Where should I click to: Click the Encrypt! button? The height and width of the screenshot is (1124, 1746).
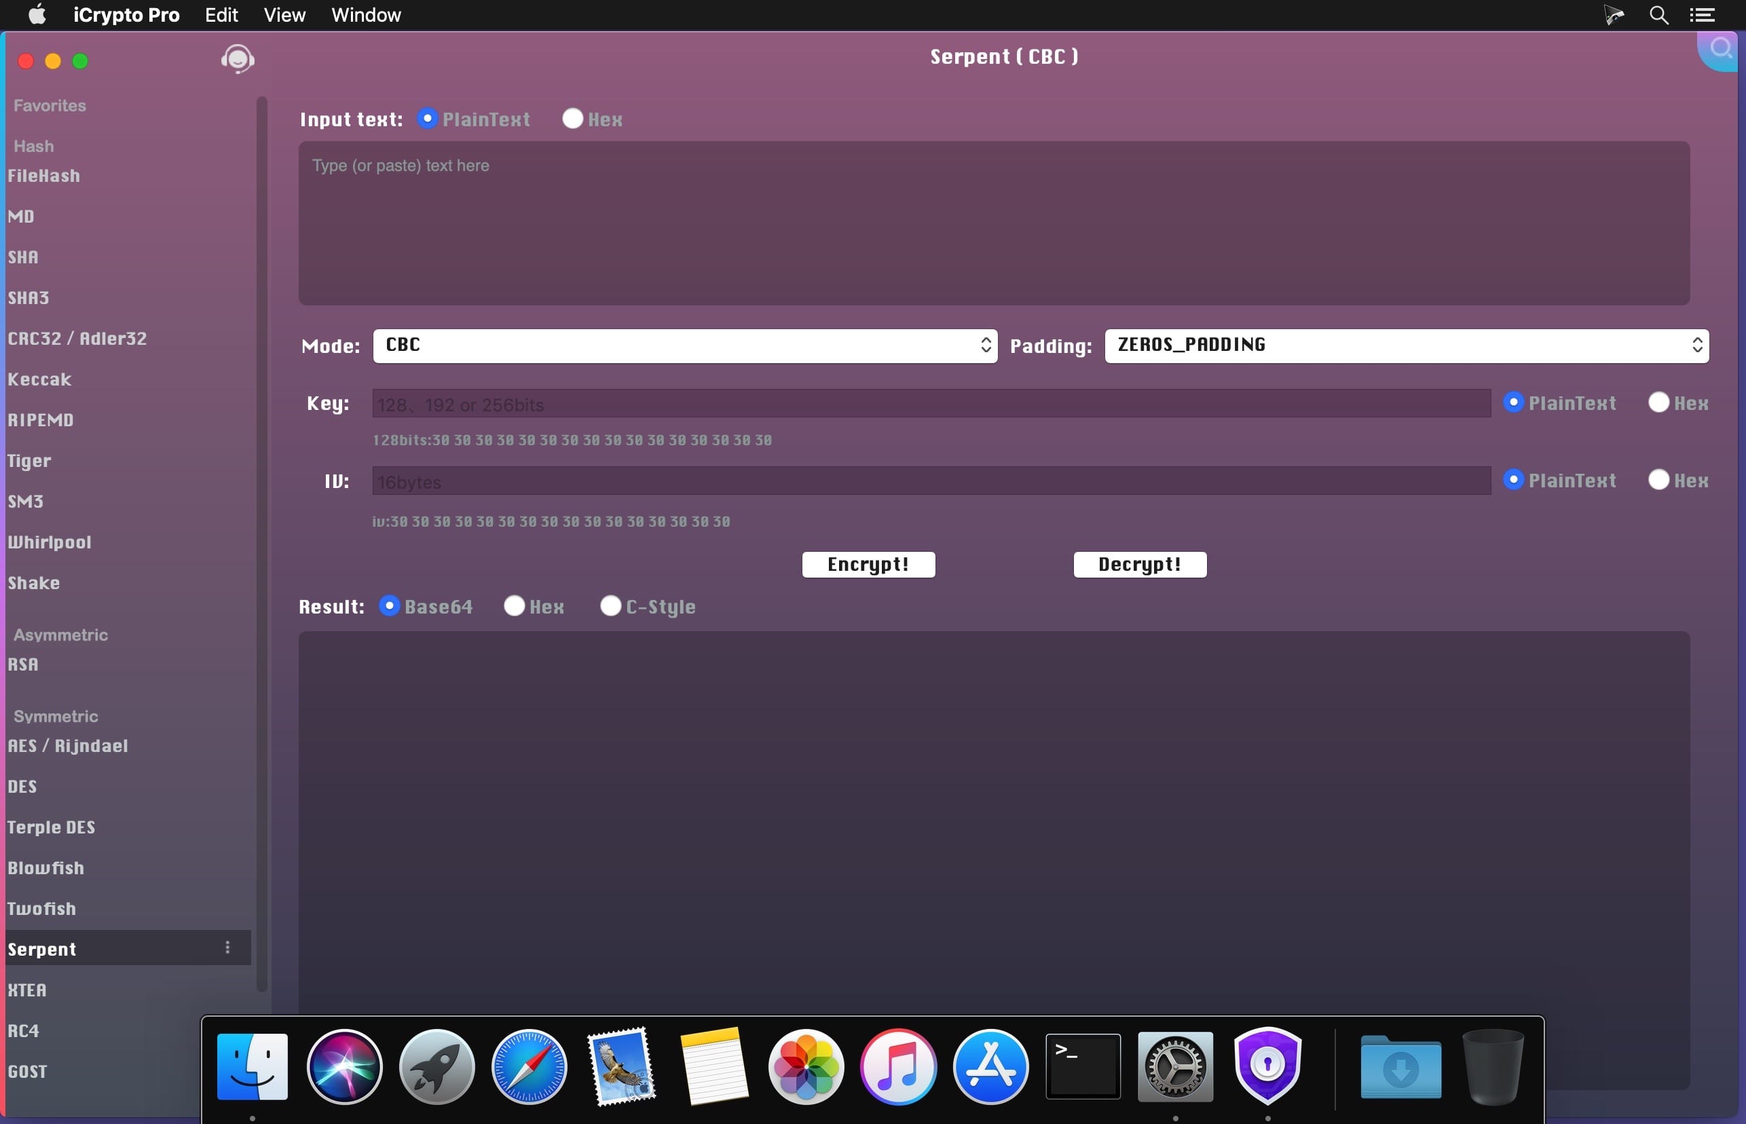[x=869, y=564]
